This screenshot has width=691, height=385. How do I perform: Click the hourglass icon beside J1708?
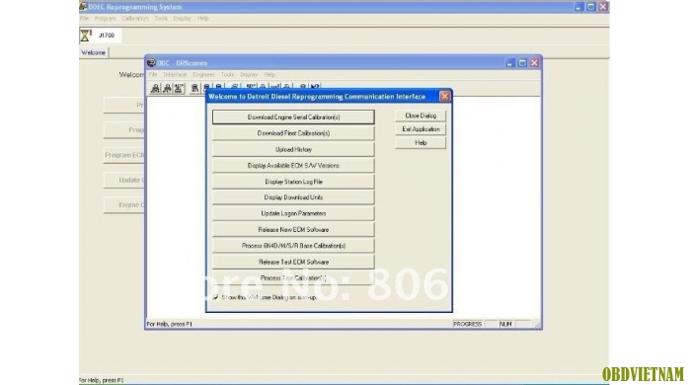pos(86,36)
